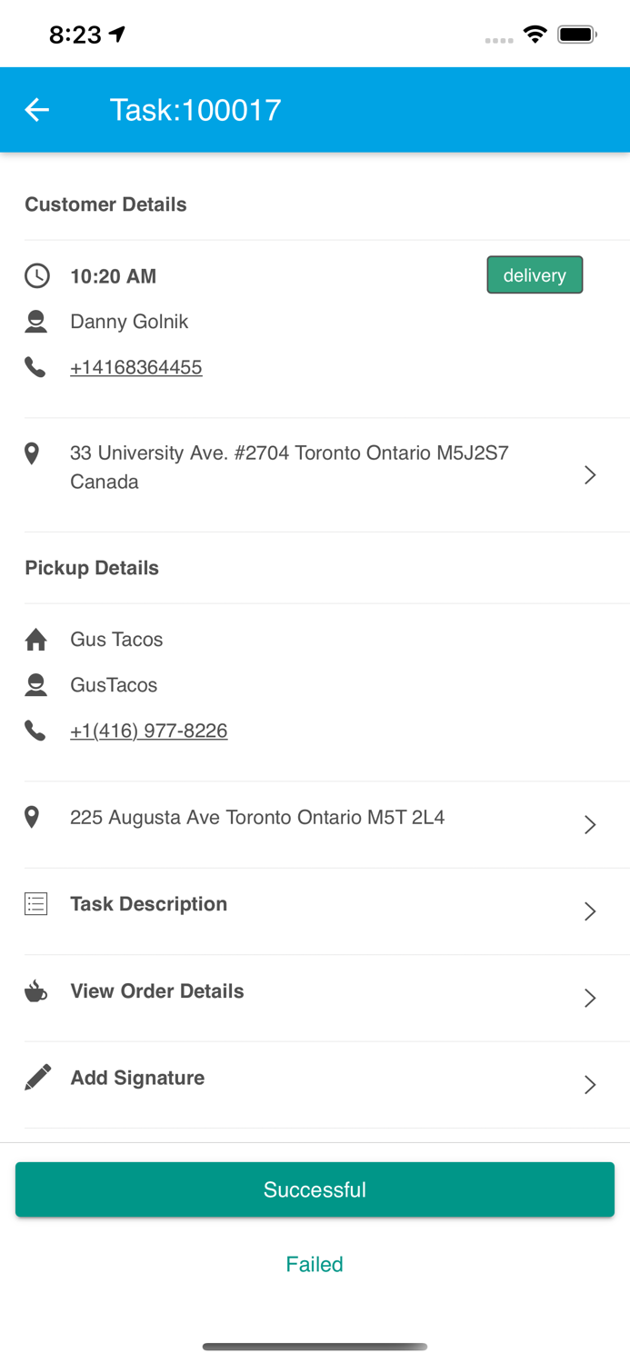Expand the customer address row chevron

tap(590, 474)
